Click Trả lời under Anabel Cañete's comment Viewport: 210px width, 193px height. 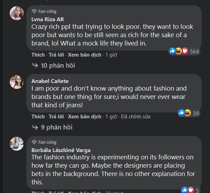56,117
